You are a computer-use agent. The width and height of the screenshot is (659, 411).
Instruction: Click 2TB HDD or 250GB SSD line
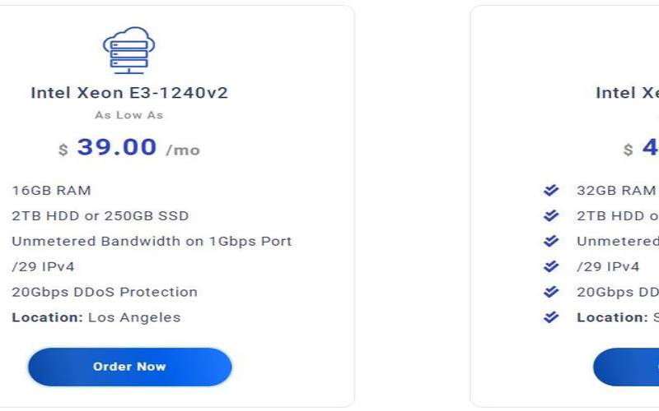tap(100, 216)
